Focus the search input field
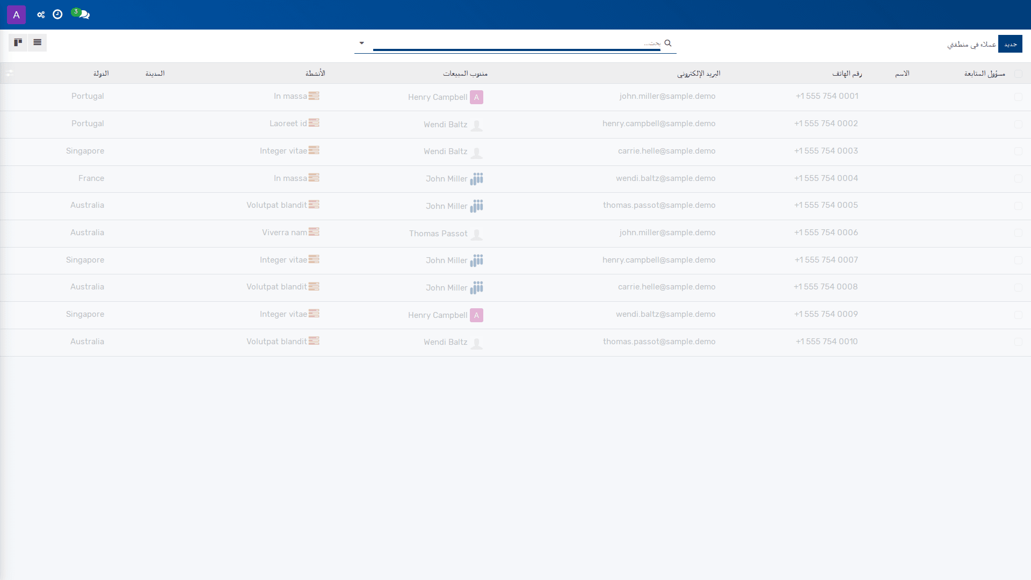The width and height of the screenshot is (1031, 580). (517, 43)
